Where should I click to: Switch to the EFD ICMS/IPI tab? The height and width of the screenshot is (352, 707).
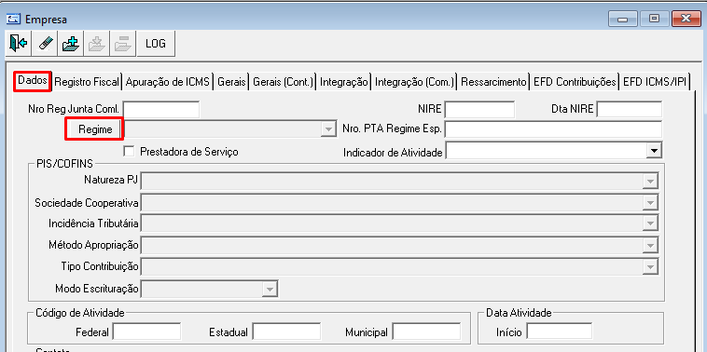click(655, 82)
